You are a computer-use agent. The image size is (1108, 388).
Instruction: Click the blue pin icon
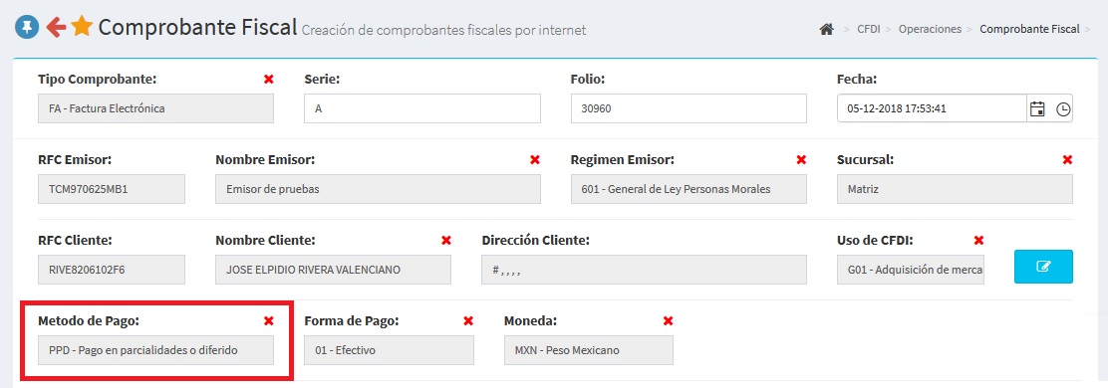coord(27,28)
